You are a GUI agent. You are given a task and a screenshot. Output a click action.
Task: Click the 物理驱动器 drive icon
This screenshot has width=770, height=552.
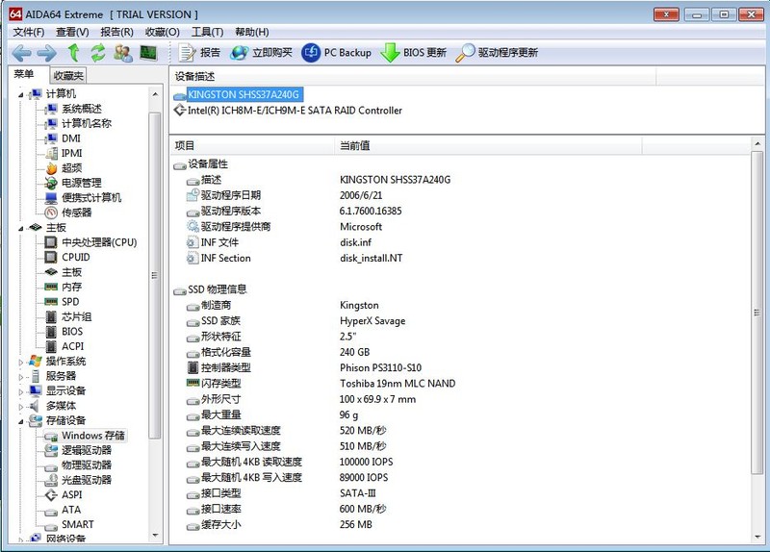point(51,466)
